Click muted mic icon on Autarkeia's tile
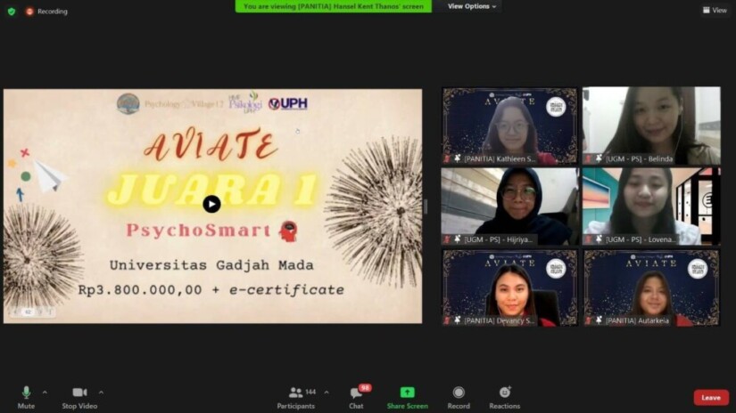 [x=589, y=320]
